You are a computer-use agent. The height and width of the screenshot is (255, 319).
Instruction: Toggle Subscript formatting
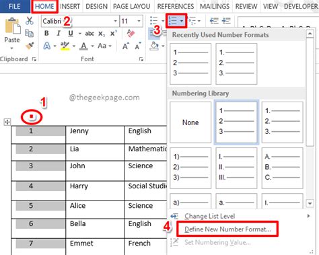point(102,34)
